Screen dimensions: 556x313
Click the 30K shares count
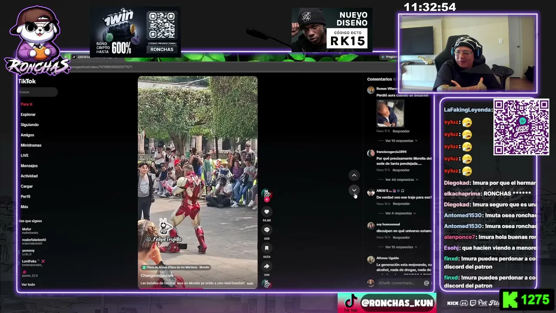pos(267,275)
